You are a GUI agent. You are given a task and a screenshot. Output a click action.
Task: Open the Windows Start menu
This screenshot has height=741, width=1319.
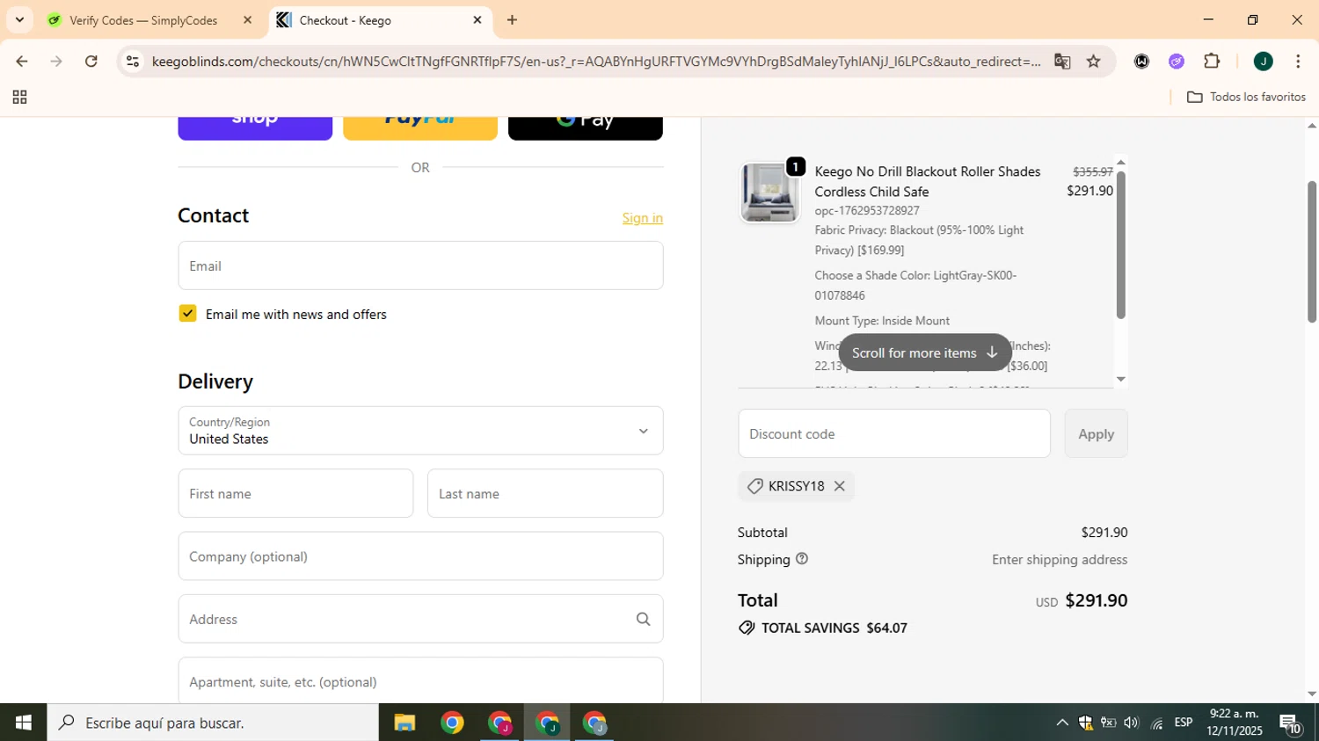point(23,723)
